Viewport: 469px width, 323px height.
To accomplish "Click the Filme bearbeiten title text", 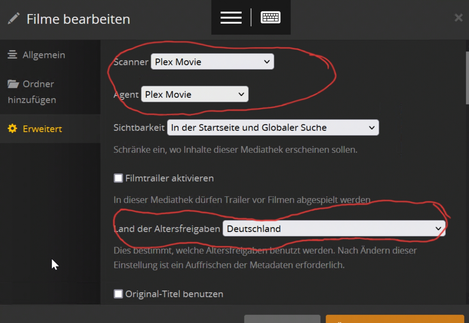I will [78, 19].
